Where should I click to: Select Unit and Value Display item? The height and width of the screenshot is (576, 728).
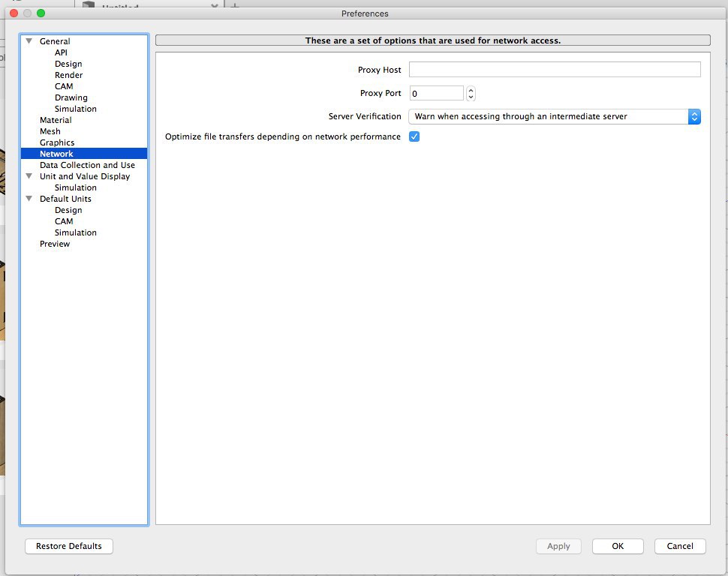point(85,176)
